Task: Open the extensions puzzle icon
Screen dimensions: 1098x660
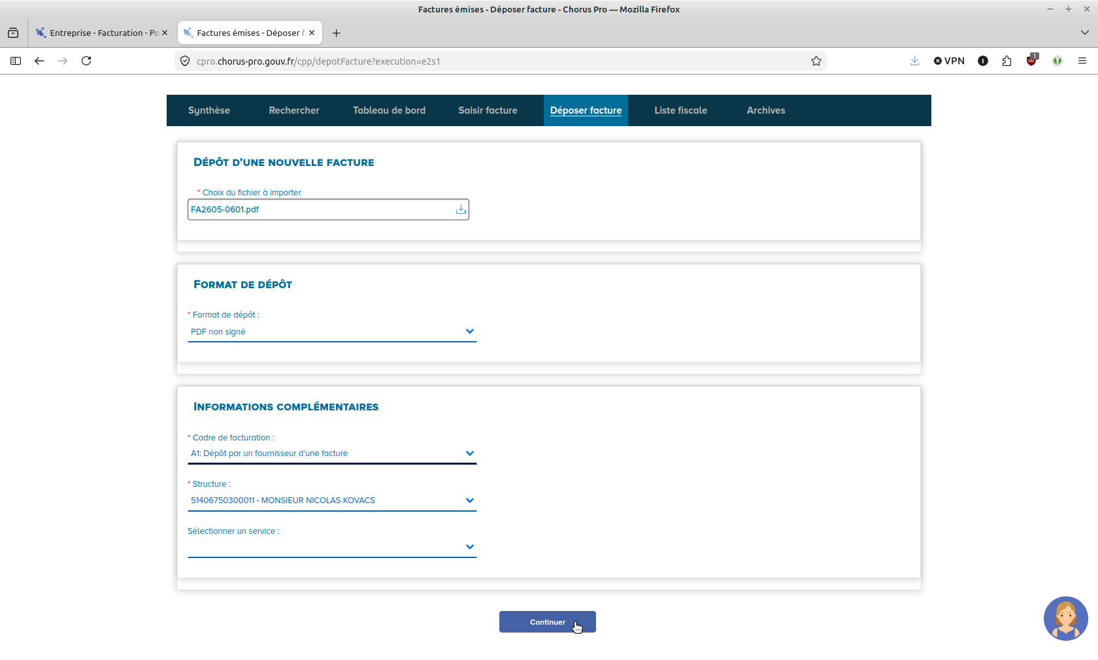Action: pyautogui.click(x=1006, y=61)
